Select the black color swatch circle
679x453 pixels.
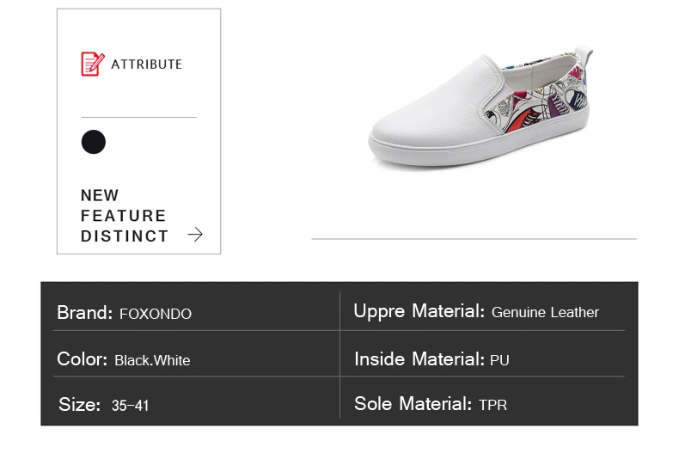click(94, 142)
